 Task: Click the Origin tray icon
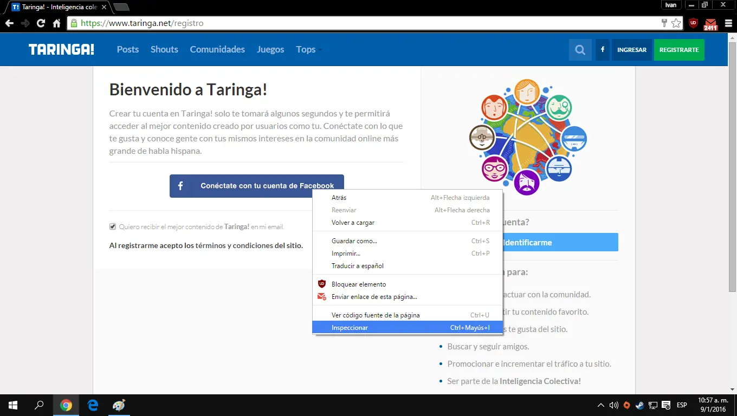coord(627,405)
